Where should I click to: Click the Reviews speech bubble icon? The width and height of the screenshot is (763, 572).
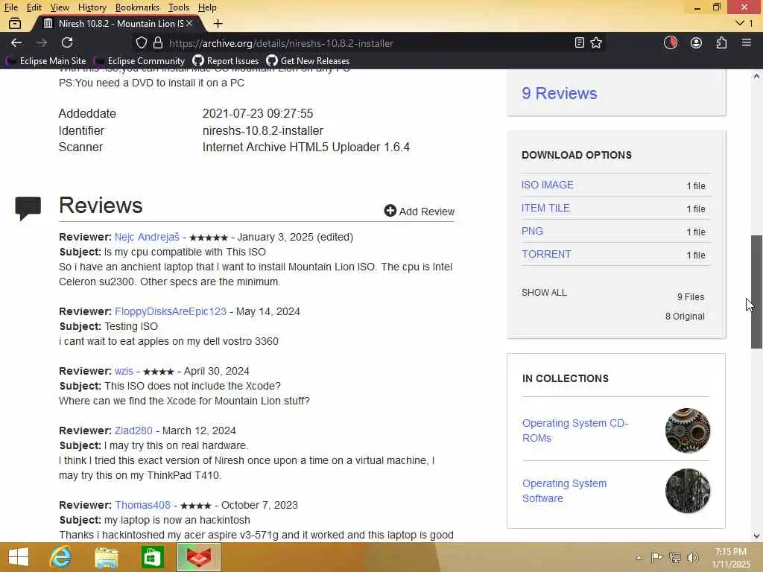[28, 209]
